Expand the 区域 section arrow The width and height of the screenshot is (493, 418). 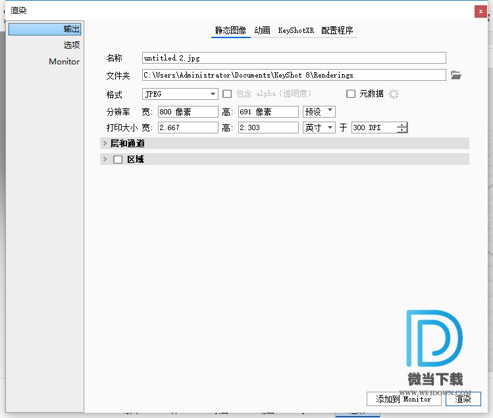coord(105,159)
